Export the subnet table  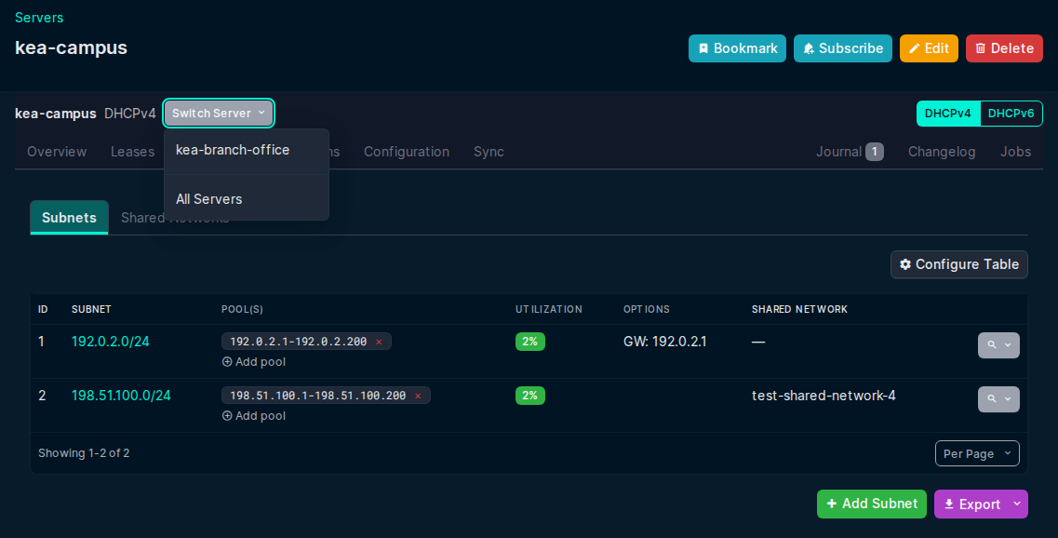(971, 504)
